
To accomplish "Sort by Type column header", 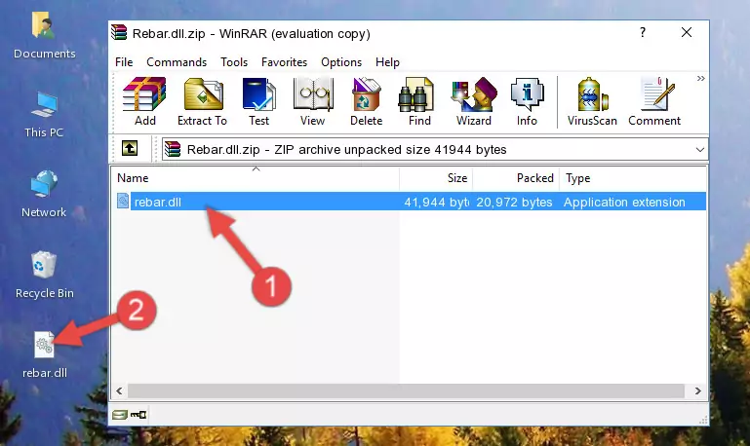I will 633,178.
